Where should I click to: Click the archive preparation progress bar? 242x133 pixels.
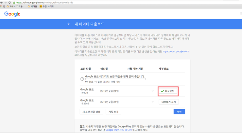115,79
